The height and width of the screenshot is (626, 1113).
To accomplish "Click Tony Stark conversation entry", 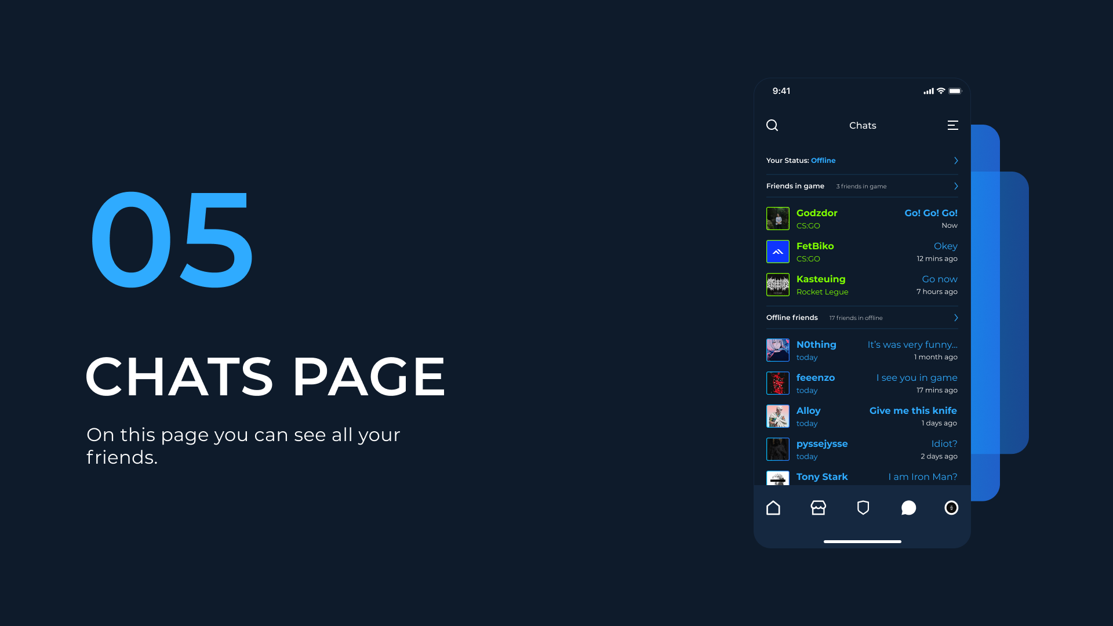I will pos(862,476).
